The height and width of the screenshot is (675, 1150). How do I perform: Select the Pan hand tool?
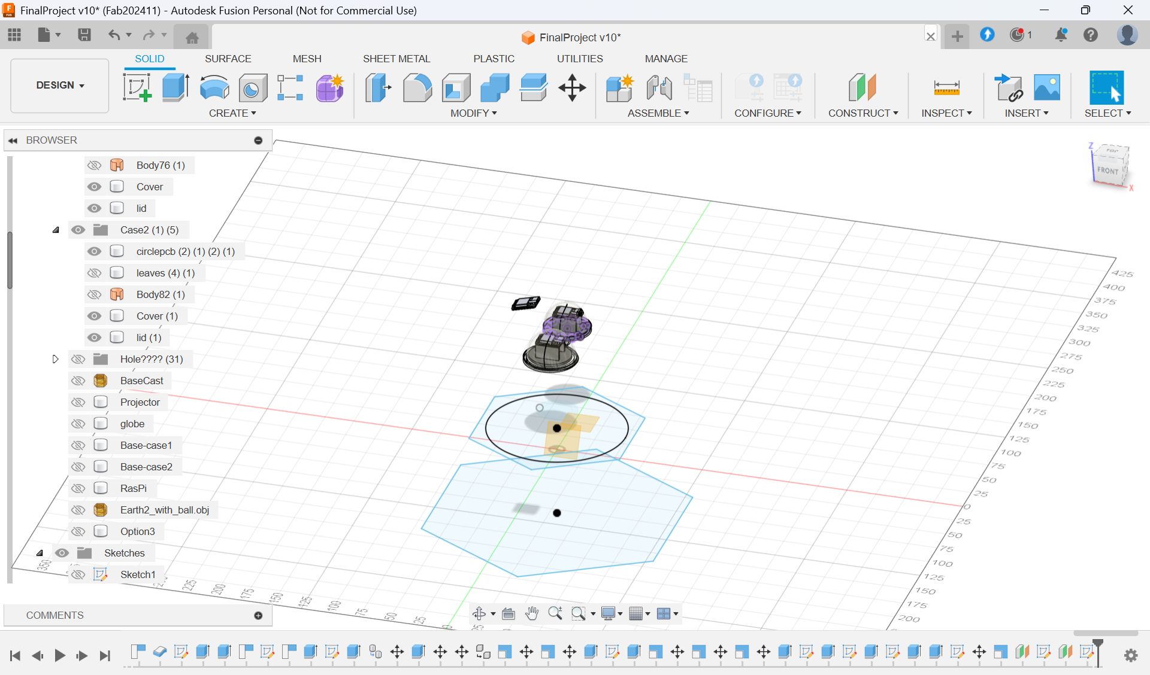coord(531,613)
